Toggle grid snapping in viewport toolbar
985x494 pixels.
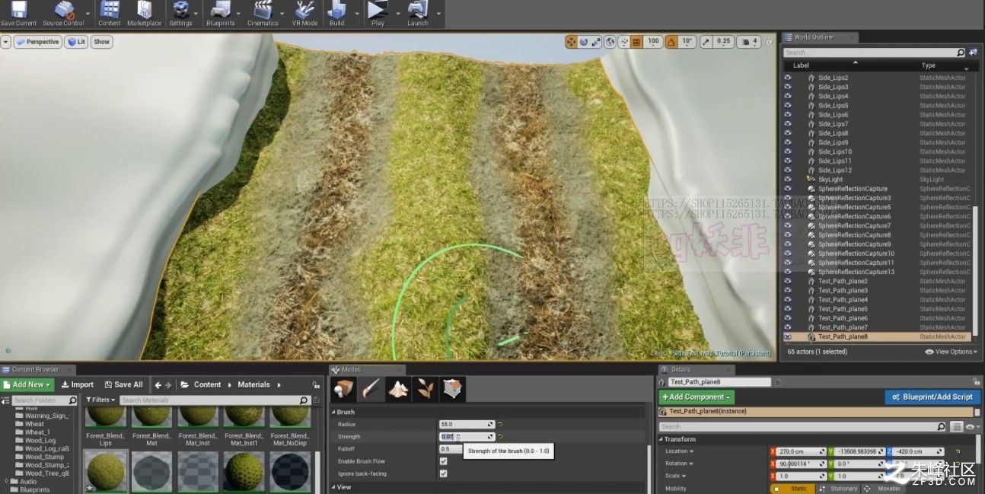(637, 42)
